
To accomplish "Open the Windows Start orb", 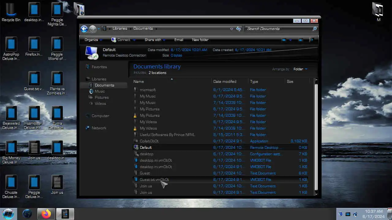I will (8, 214).
